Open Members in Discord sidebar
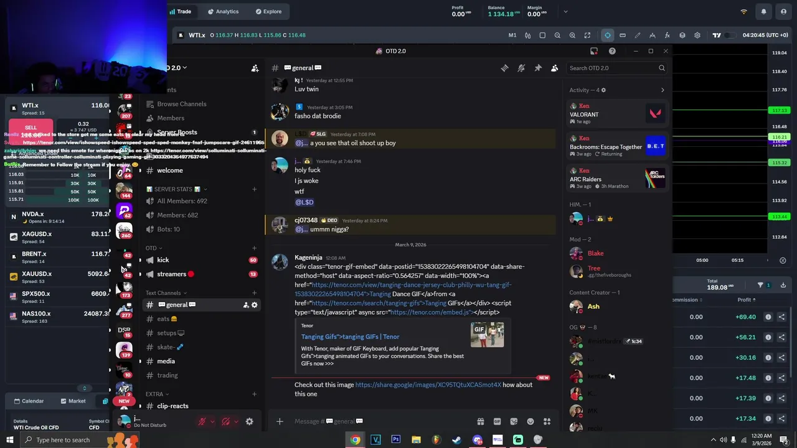Screen dimensions: 797x448 pyautogui.click(x=170, y=118)
